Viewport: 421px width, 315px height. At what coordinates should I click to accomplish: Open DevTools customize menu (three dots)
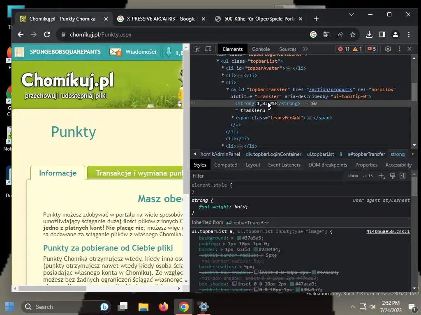[400, 49]
